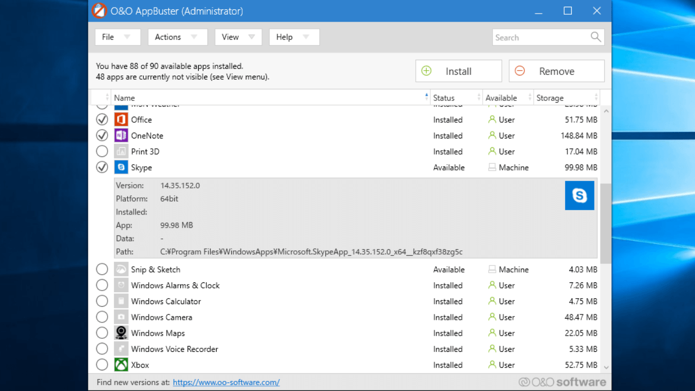Click the Print 3D app icon

(121, 152)
